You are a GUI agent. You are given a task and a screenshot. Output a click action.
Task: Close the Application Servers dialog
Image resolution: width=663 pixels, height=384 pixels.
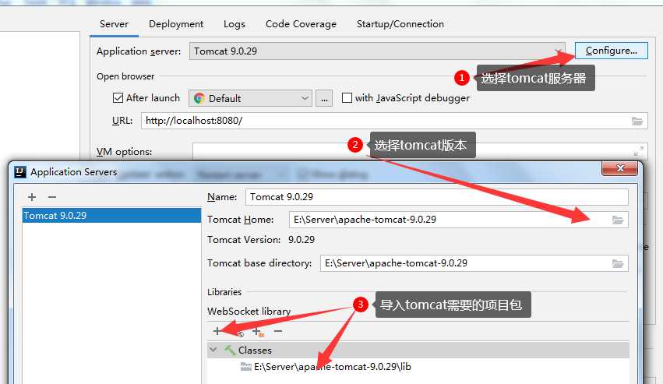[619, 168]
